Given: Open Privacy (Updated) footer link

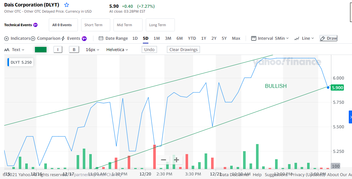Looking at the screenshot, I should (x=308, y=174).
